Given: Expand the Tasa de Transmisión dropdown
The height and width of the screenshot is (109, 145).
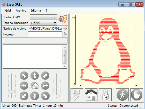Looking at the screenshot, I should 43,23.
